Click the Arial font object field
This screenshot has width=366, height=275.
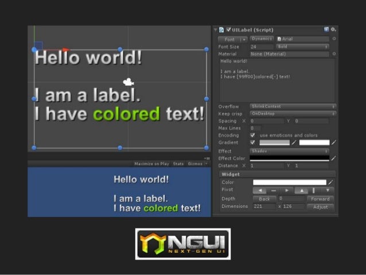tap(303, 39)
